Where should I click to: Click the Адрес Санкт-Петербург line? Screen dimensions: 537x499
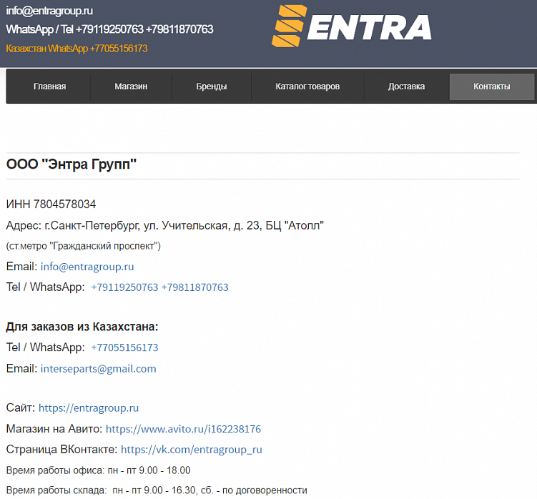tap(164, 225)
